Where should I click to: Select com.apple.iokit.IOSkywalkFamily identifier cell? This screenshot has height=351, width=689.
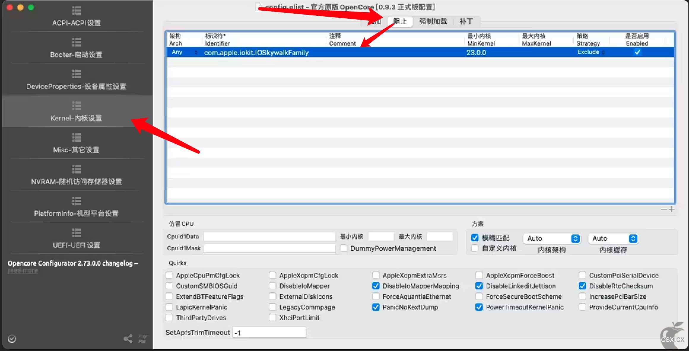click(x=256, y=52)
